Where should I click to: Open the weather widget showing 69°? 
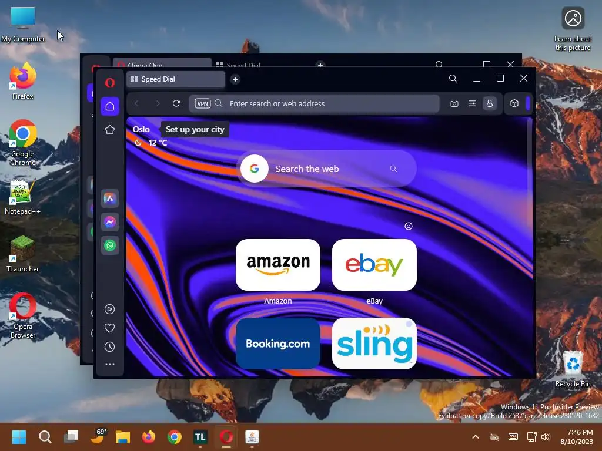pyautogui.click(x=98, y=436)
